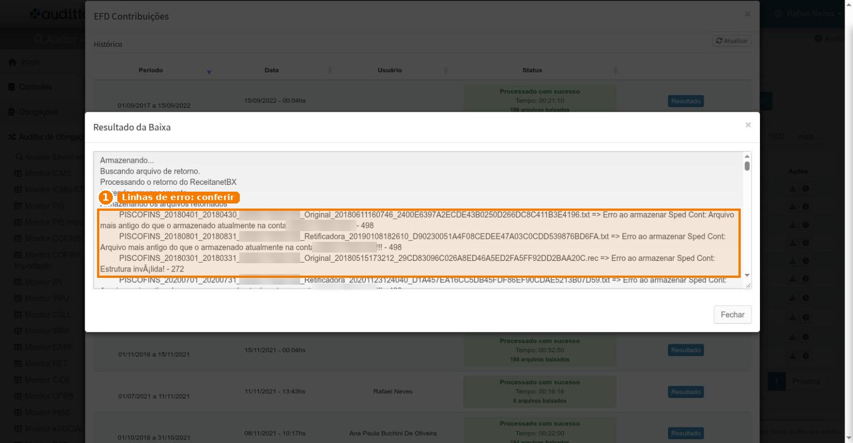Open Monitor PIS in the sidebar
The height and width of the screenshot is (443, 853).
point(39,206)
